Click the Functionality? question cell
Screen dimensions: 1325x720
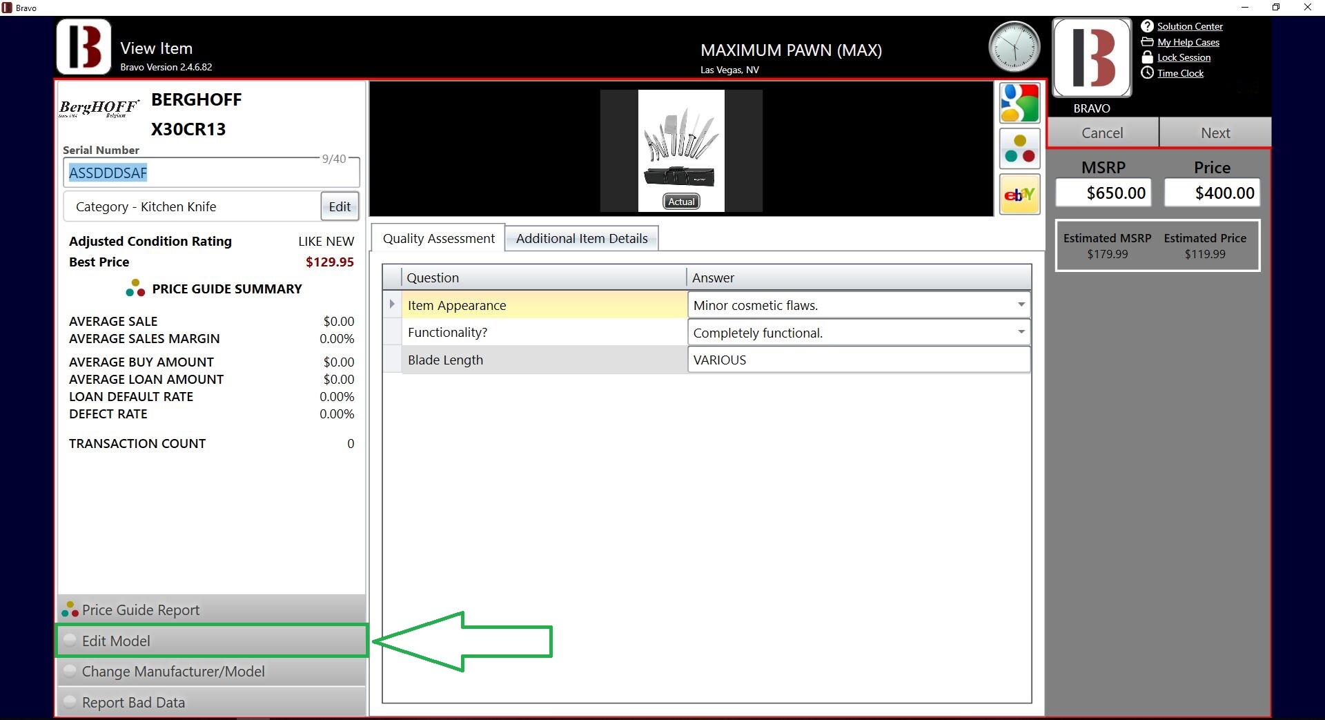pyautogui.click(x=544, y=332)
